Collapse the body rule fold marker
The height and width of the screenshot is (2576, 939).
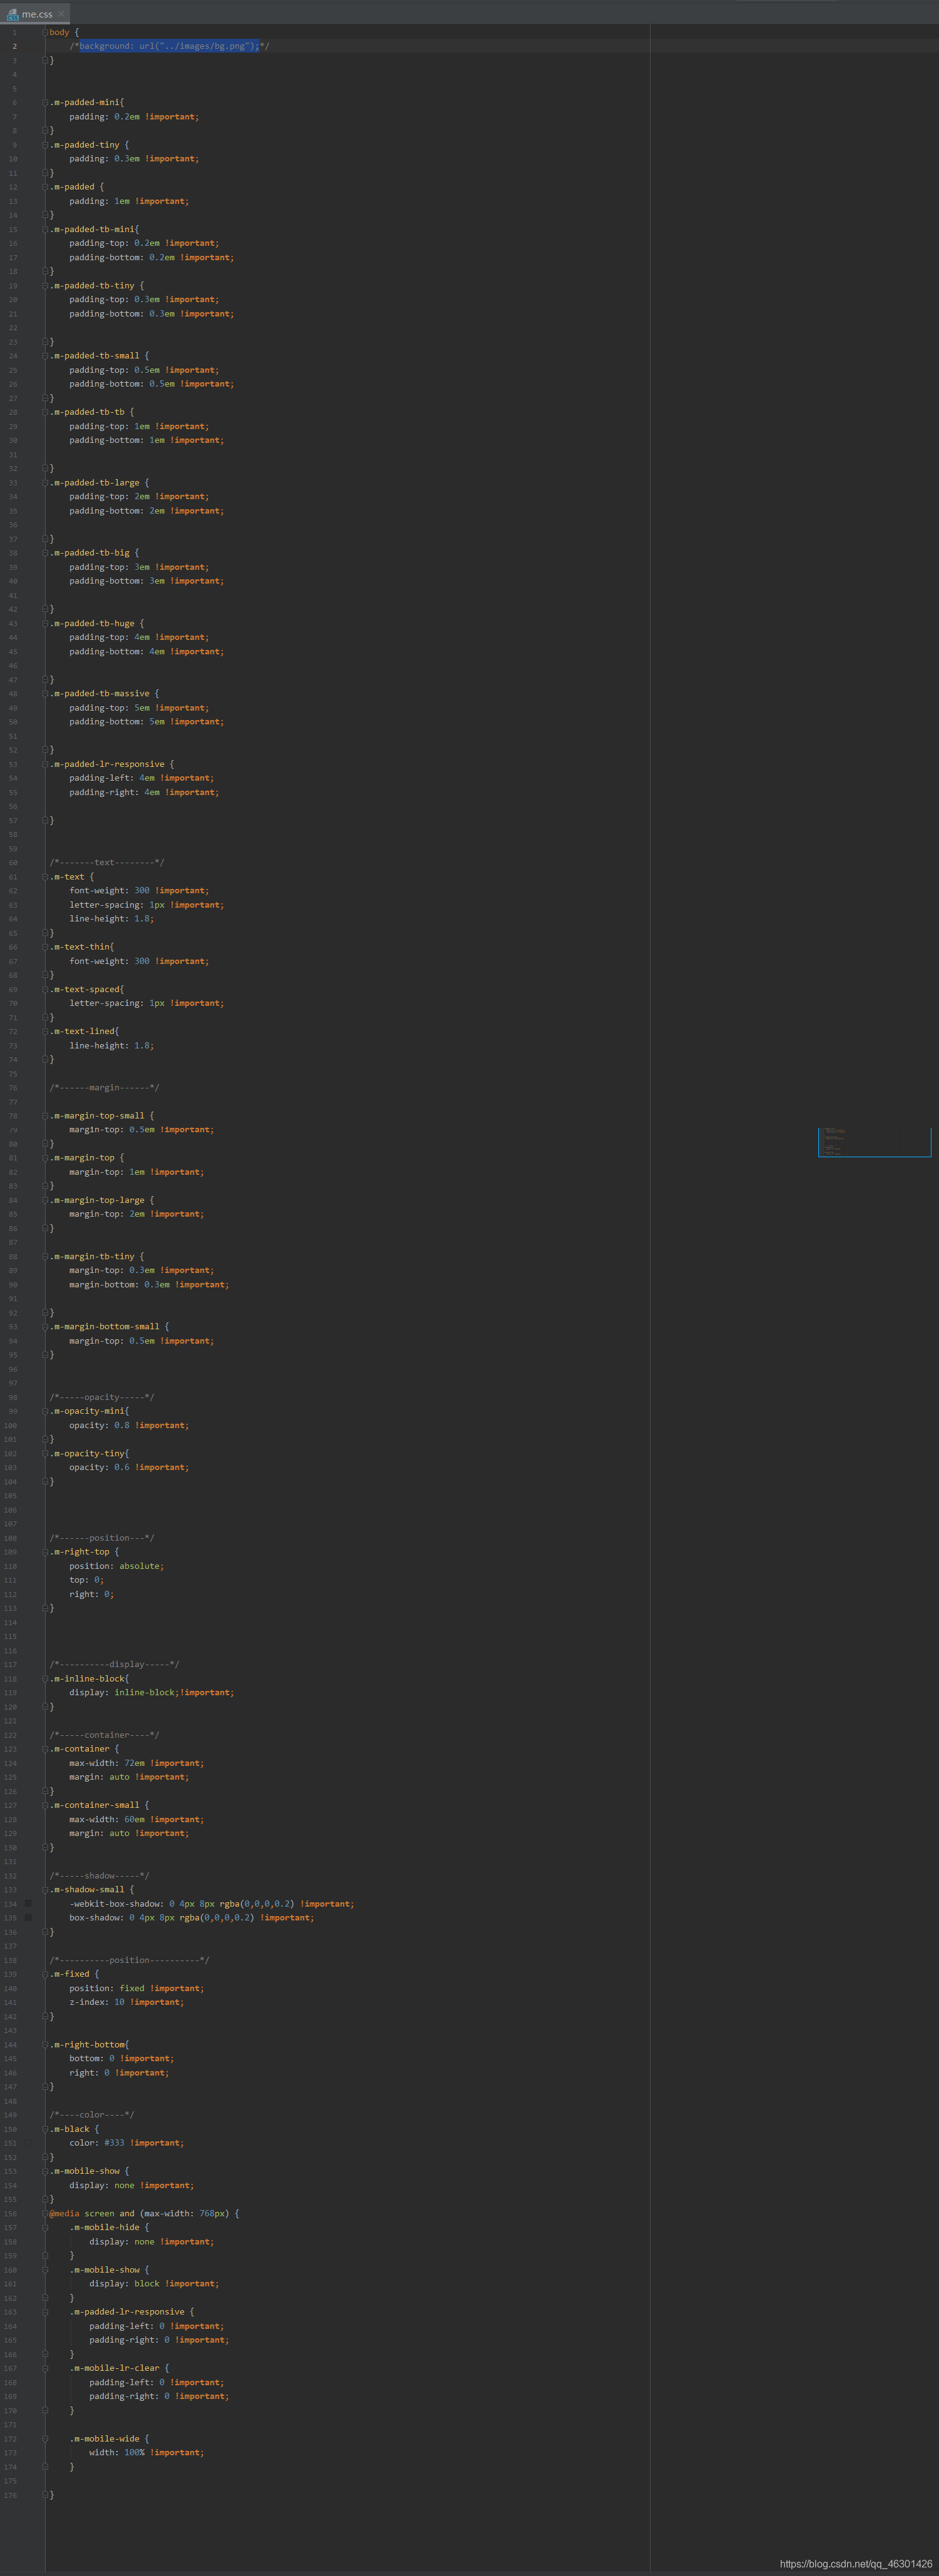[45, 32]
